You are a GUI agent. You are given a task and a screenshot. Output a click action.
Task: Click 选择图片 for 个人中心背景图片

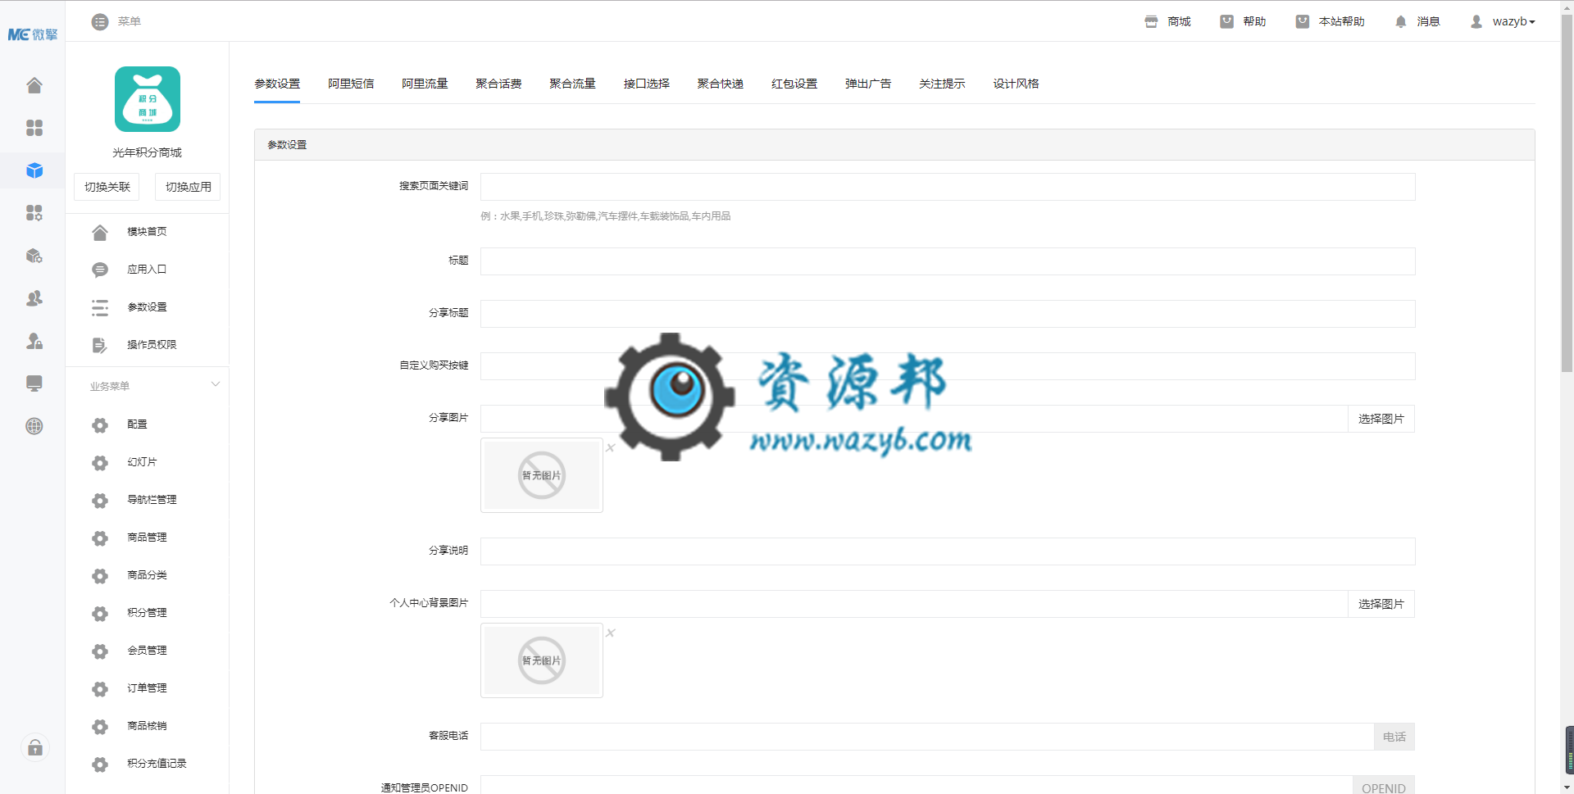coord(1381,604)
